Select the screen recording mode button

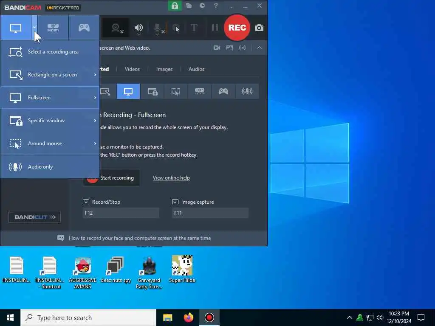point(16,28)
